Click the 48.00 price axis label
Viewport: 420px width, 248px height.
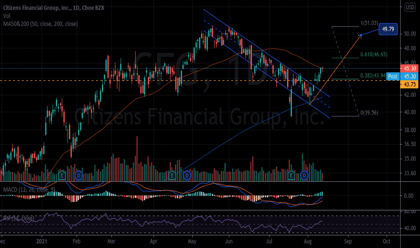pos(410,49)
